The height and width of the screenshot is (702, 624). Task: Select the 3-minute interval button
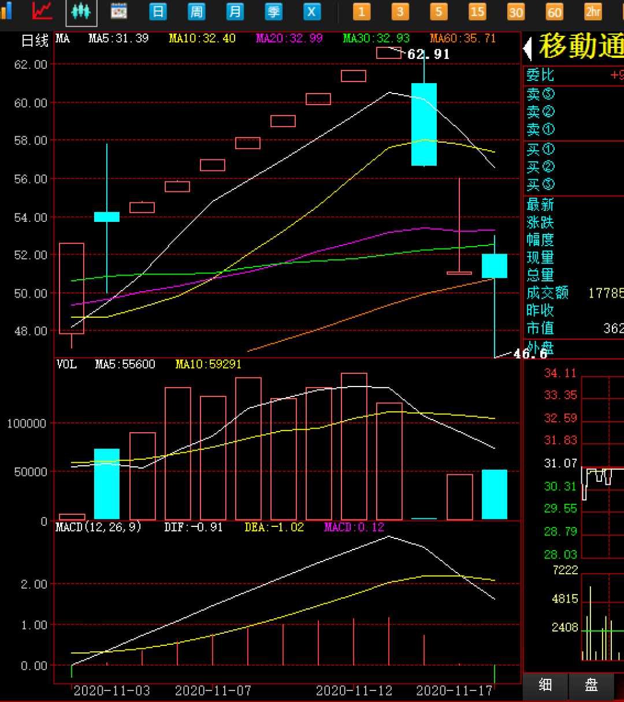point(400,12)
